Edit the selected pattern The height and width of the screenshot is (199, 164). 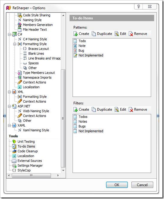pos(120,34)
